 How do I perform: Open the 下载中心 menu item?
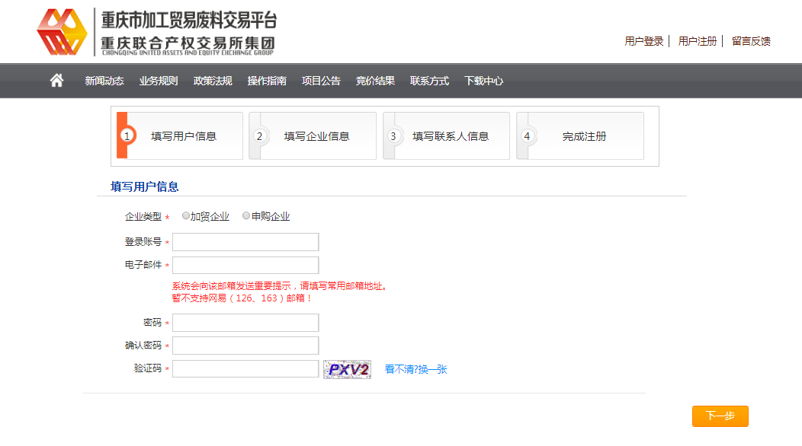[x=483, y=81]
